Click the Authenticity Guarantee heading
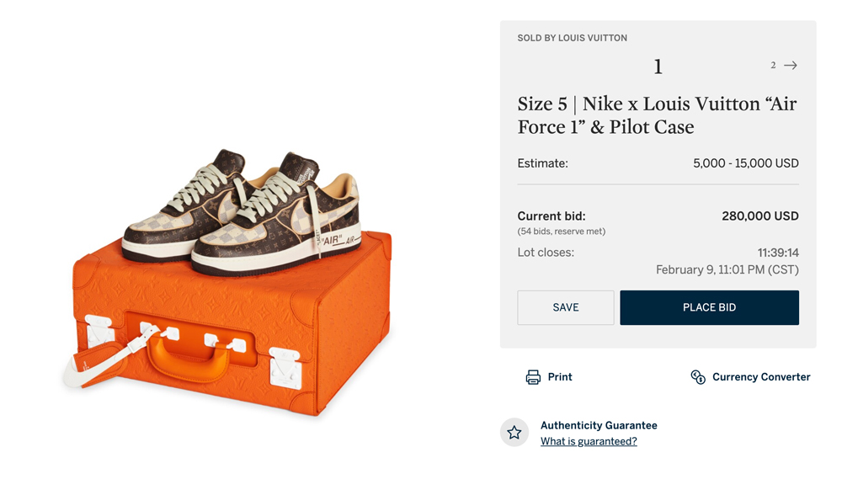Viewport: 842px width, 495px height. [599, 426]
